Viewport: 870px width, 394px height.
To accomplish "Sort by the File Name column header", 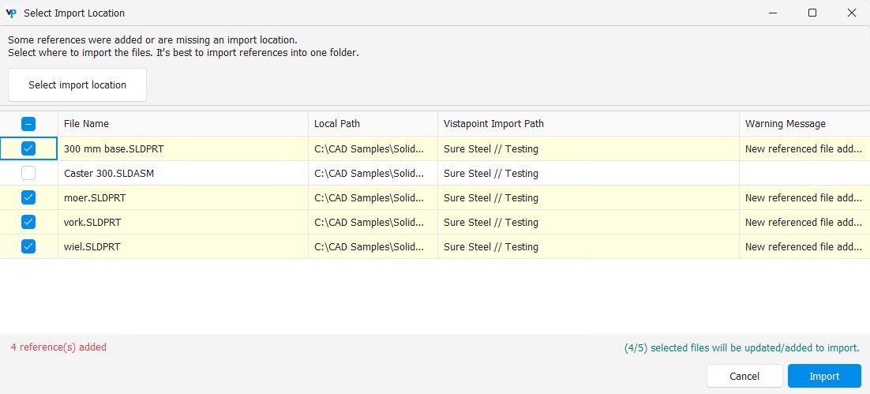I will click(x=182, y=124).
